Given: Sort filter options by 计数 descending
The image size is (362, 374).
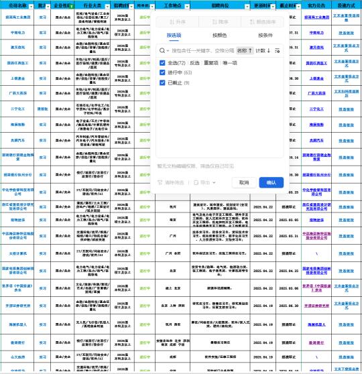Looking at the screenshot, I should (x=263, y=50).
